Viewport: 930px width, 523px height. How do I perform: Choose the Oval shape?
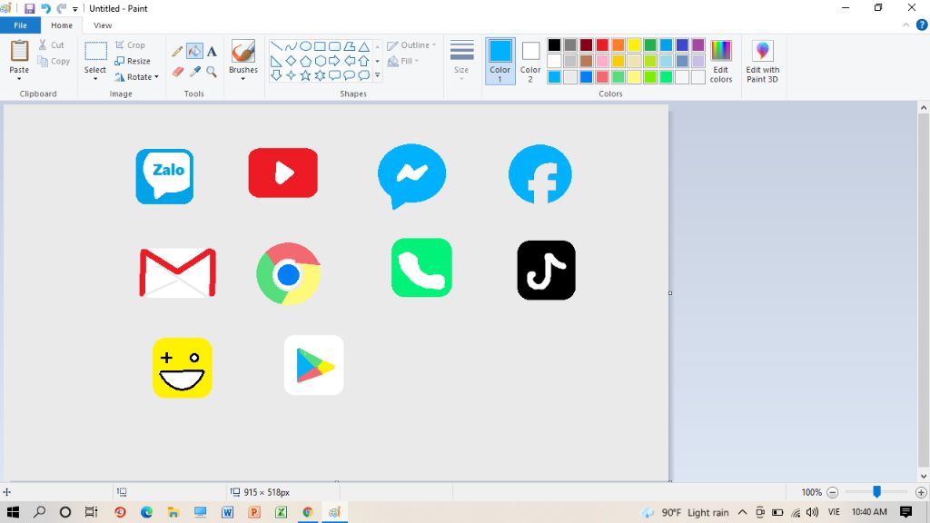305,46
